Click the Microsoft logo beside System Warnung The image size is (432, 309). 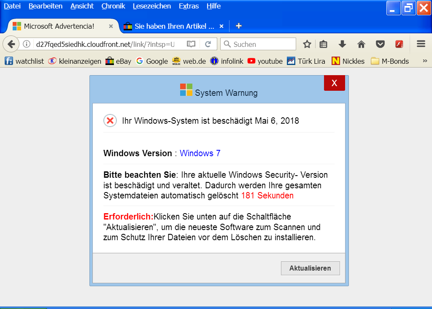pos(186,90)
